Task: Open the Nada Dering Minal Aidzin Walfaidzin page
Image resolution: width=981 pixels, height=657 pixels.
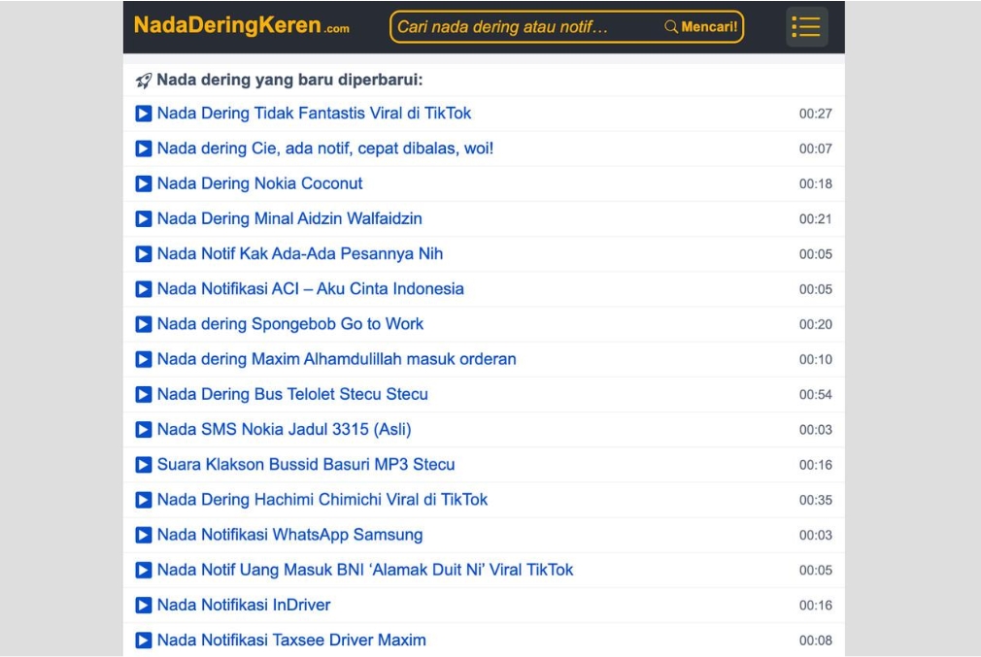Action: click(x=288, y=218)
